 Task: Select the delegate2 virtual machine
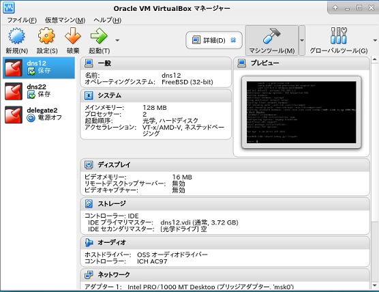point(39,115)
